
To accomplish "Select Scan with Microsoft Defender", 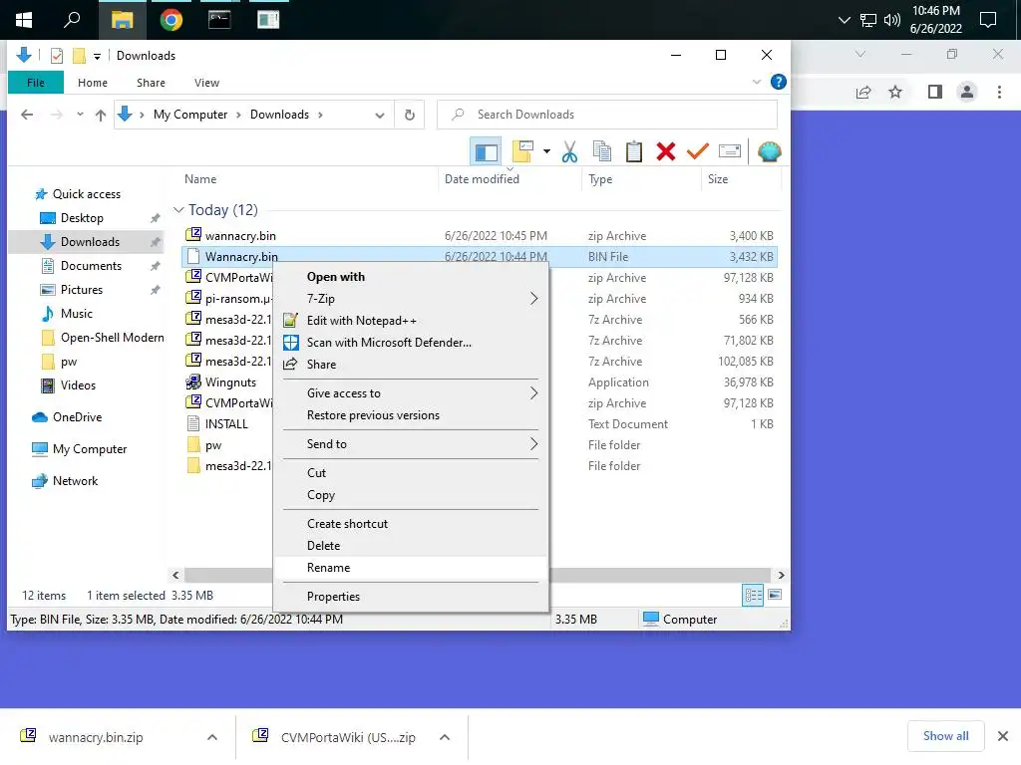I will coord(412,343).
